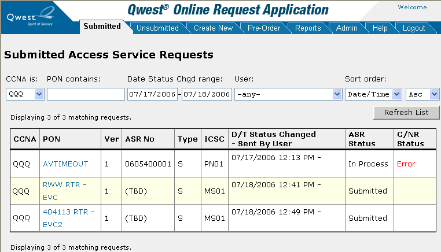Image resolution: width=441 pixels, height=252 pixels.
Task: Open the Asc sort direction dropdown
Action: point(422,94)
